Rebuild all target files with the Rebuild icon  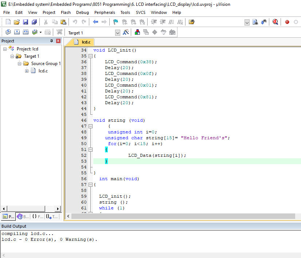[x=26, y=32]
